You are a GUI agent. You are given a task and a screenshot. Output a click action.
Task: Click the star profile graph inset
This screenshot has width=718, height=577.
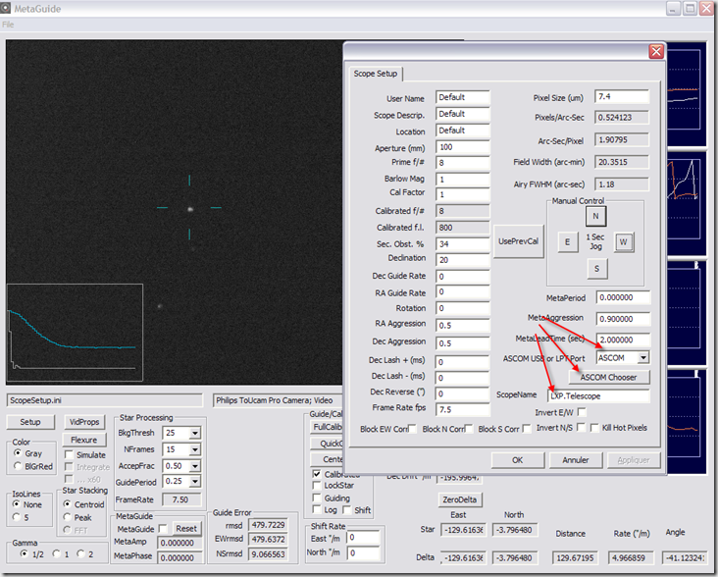(x=75, y=333)
